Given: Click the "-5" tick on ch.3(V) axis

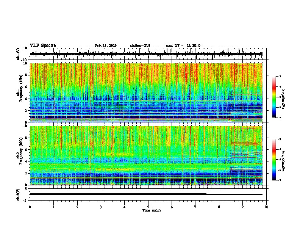Looking at the screenshot, I should tap(25, 201).
